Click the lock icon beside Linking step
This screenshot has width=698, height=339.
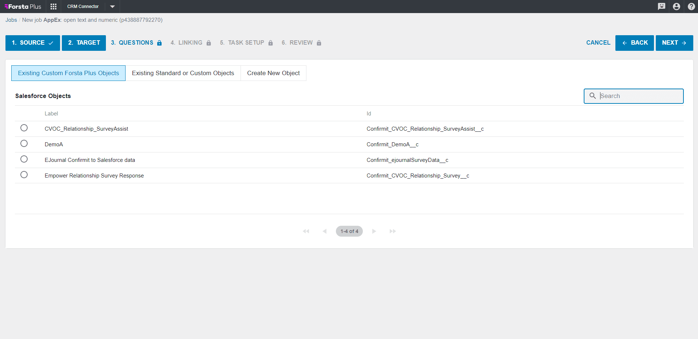coord(209,43)
